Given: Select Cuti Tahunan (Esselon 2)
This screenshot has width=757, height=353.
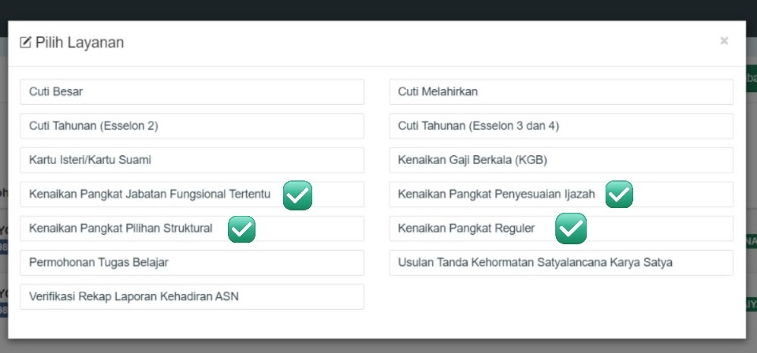Looking at the screenshot, I should (192, 126).
